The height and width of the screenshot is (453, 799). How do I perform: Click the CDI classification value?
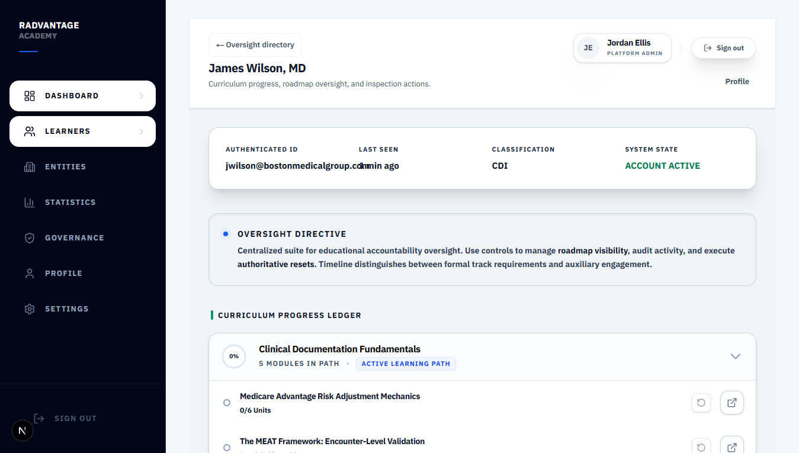tap(500, 166)
